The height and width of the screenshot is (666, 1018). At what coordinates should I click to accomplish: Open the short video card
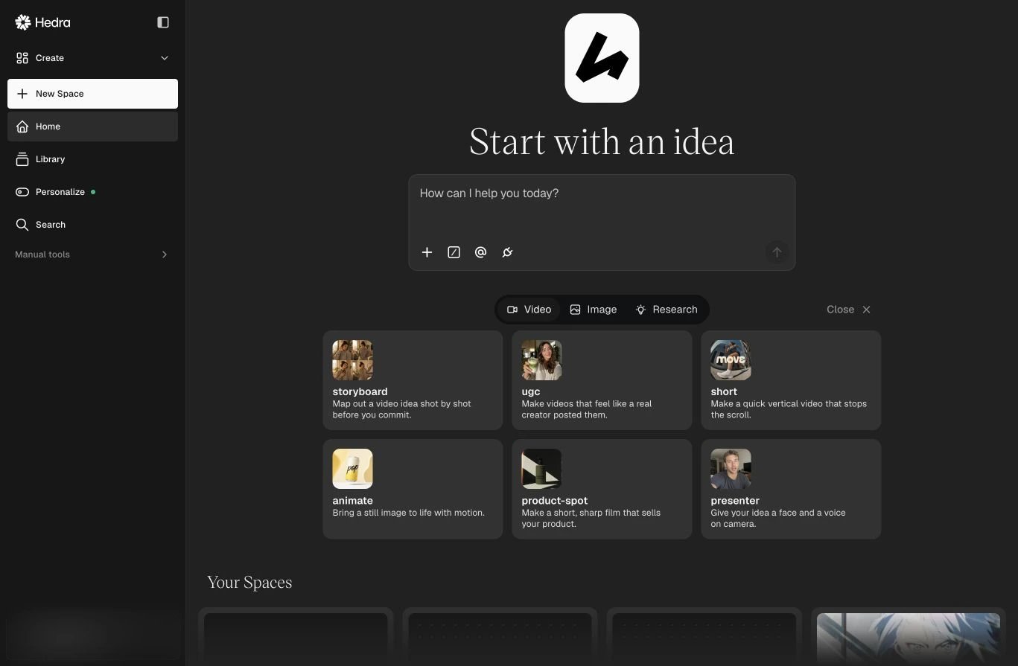[791, 380]
